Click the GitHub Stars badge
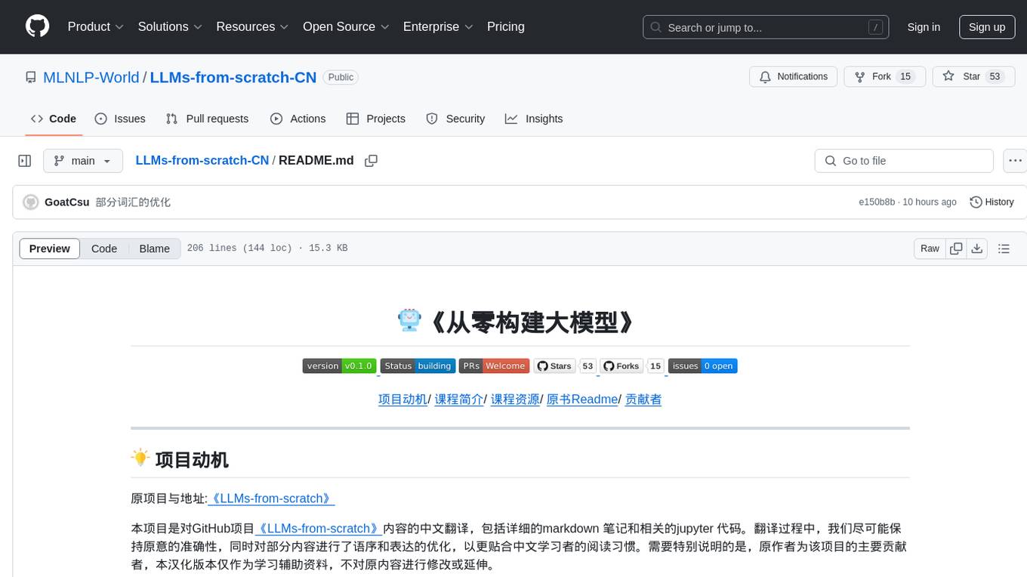Screen dimensions: 1027x577 (566, 366)
